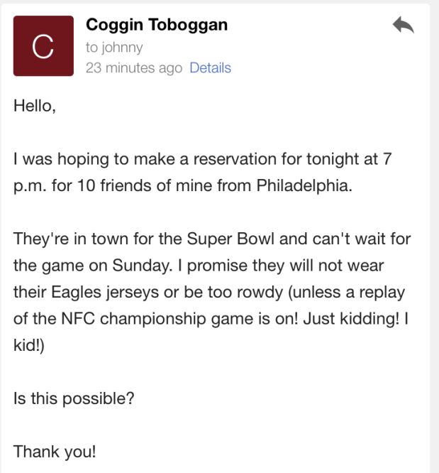Open the Details link

click(210, 68)
